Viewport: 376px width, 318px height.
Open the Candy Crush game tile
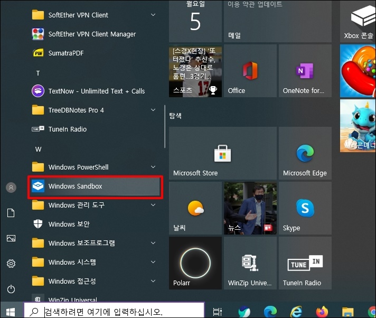click(358, 71)
